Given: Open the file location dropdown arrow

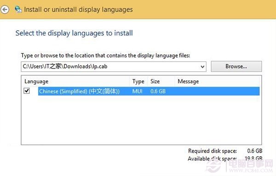Looking at the screenshot, I should pos(202,67).
